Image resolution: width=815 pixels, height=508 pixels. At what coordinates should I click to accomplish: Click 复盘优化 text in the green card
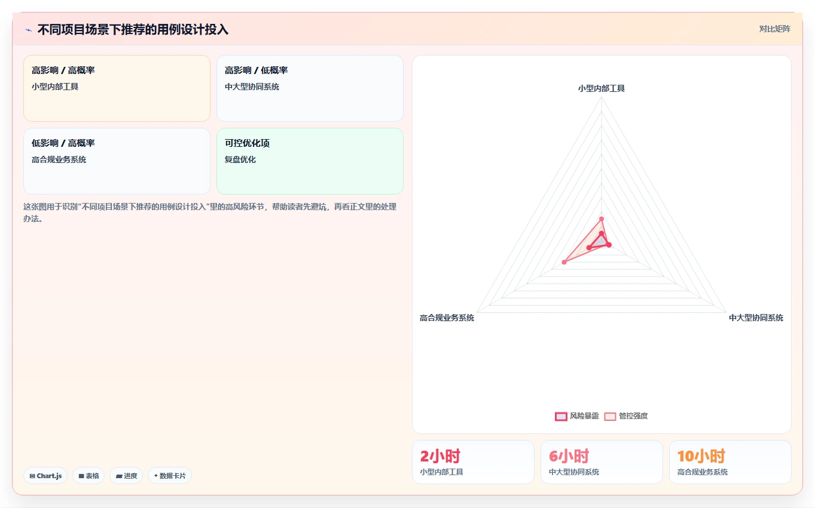[240, 159]
